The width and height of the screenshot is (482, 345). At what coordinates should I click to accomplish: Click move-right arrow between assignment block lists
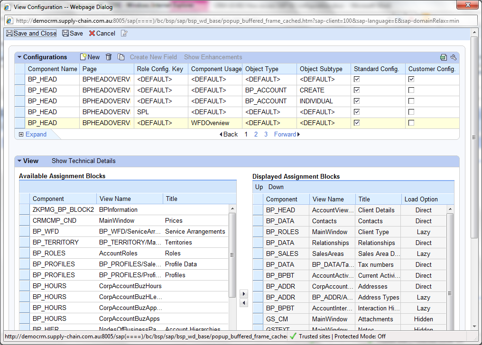[244, 294]
